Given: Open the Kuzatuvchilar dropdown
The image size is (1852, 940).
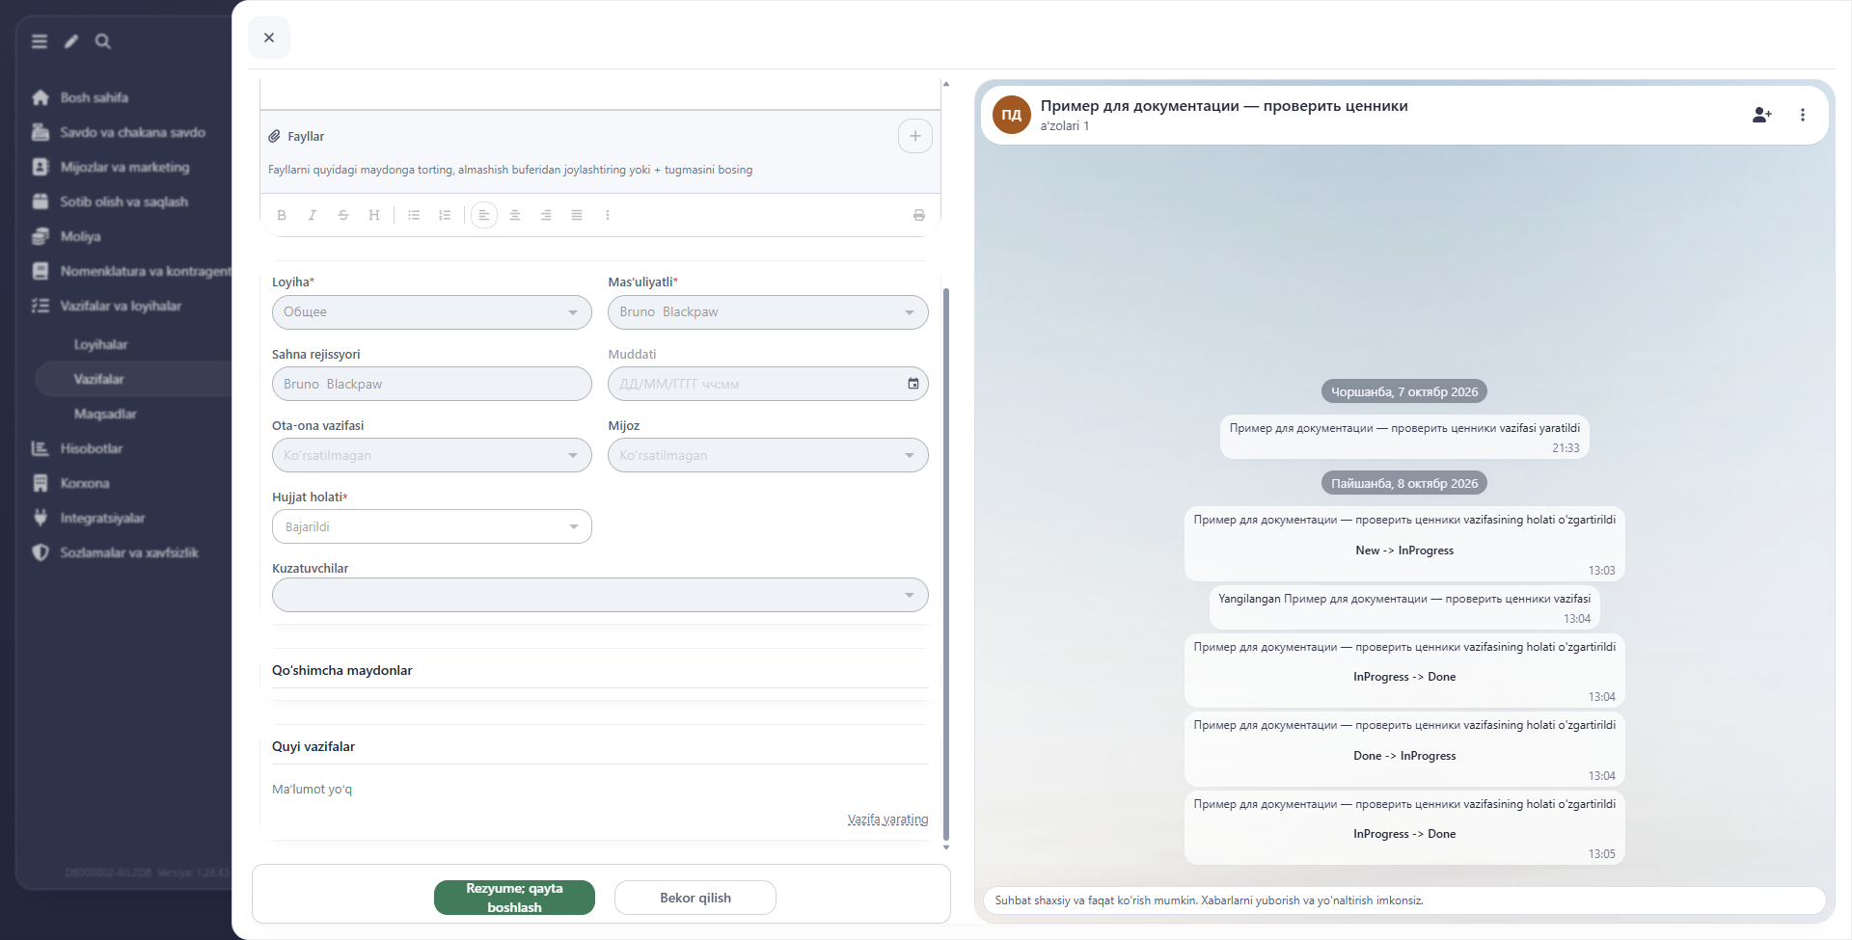Looking at the screenshot, I should [600, 595].
